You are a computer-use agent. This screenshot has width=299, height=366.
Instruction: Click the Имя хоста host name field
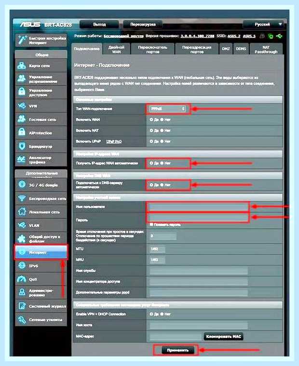pos(199,325)
